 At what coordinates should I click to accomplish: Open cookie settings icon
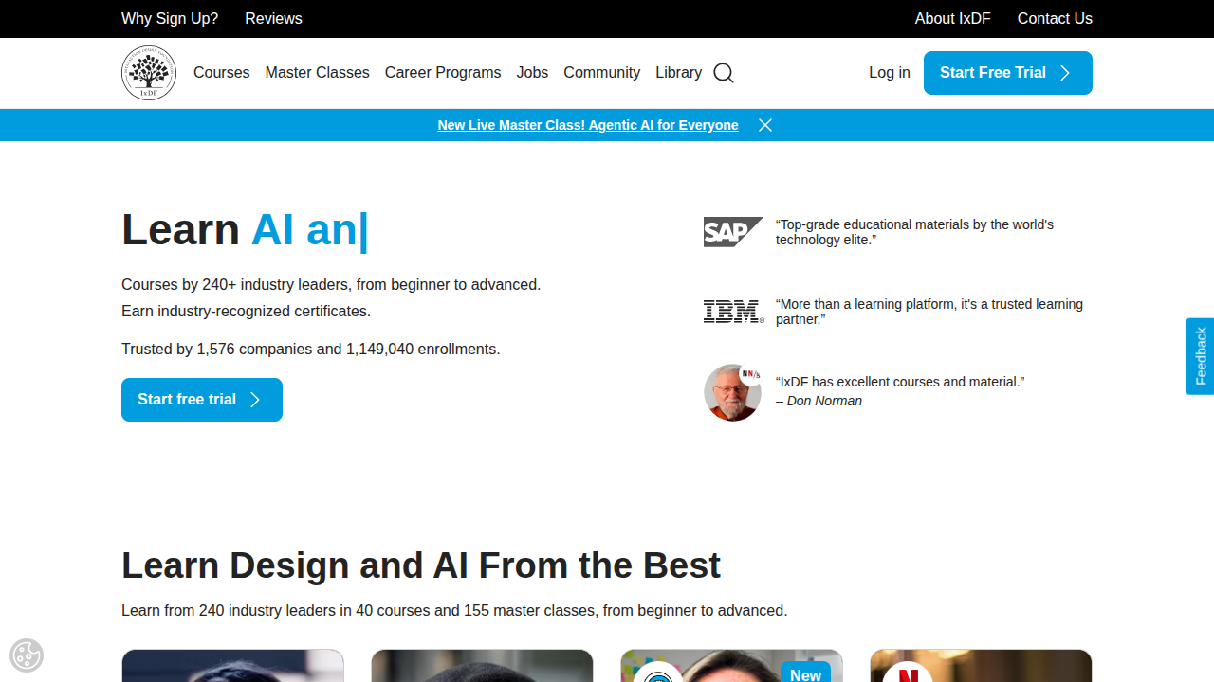(x=27, y=655)
